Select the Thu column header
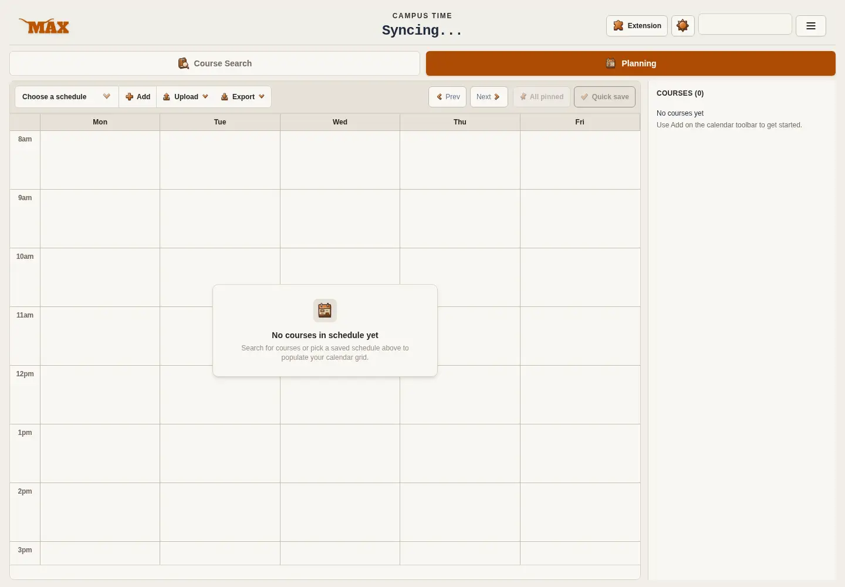Screen dimensions: 845x587 460,122
